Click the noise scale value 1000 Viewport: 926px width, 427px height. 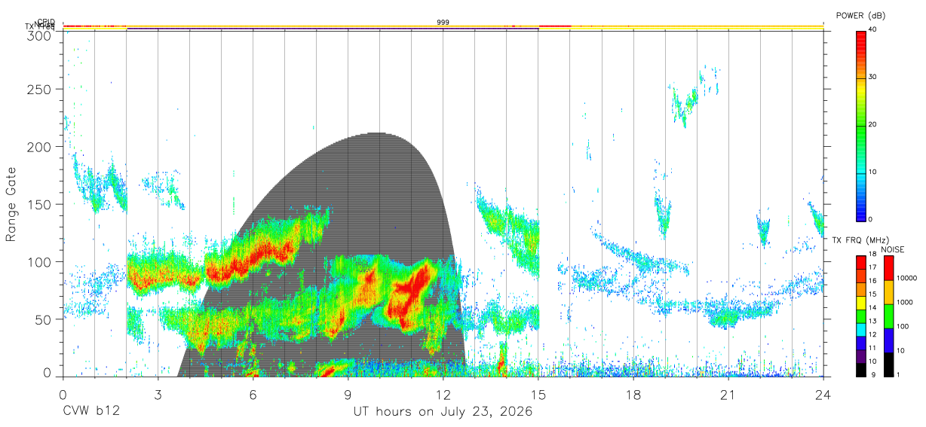point(905,302)
